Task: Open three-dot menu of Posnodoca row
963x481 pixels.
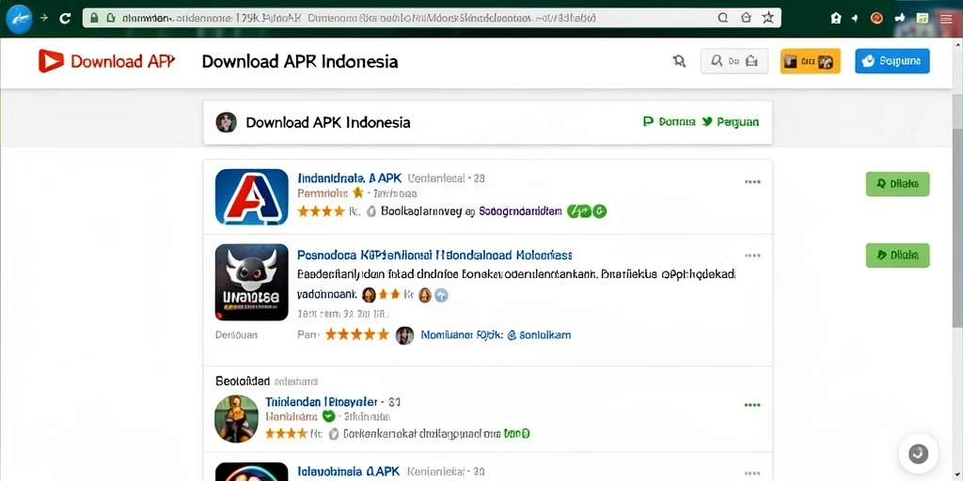Action: [x=752, y=256]
